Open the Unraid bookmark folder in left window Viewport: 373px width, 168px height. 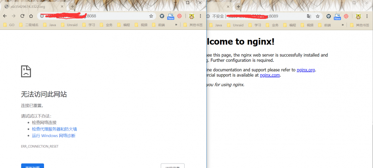69,25
